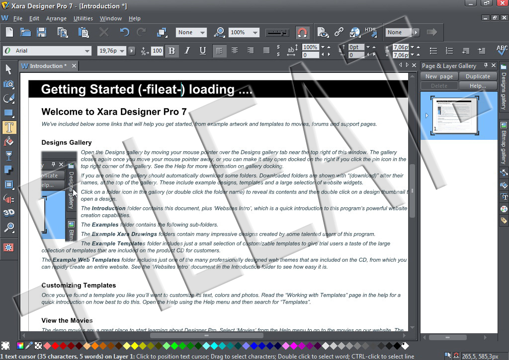The width and height of the screenshot is (509, 360).
Task: Click the Link chain icon
Action: (339, 32)
